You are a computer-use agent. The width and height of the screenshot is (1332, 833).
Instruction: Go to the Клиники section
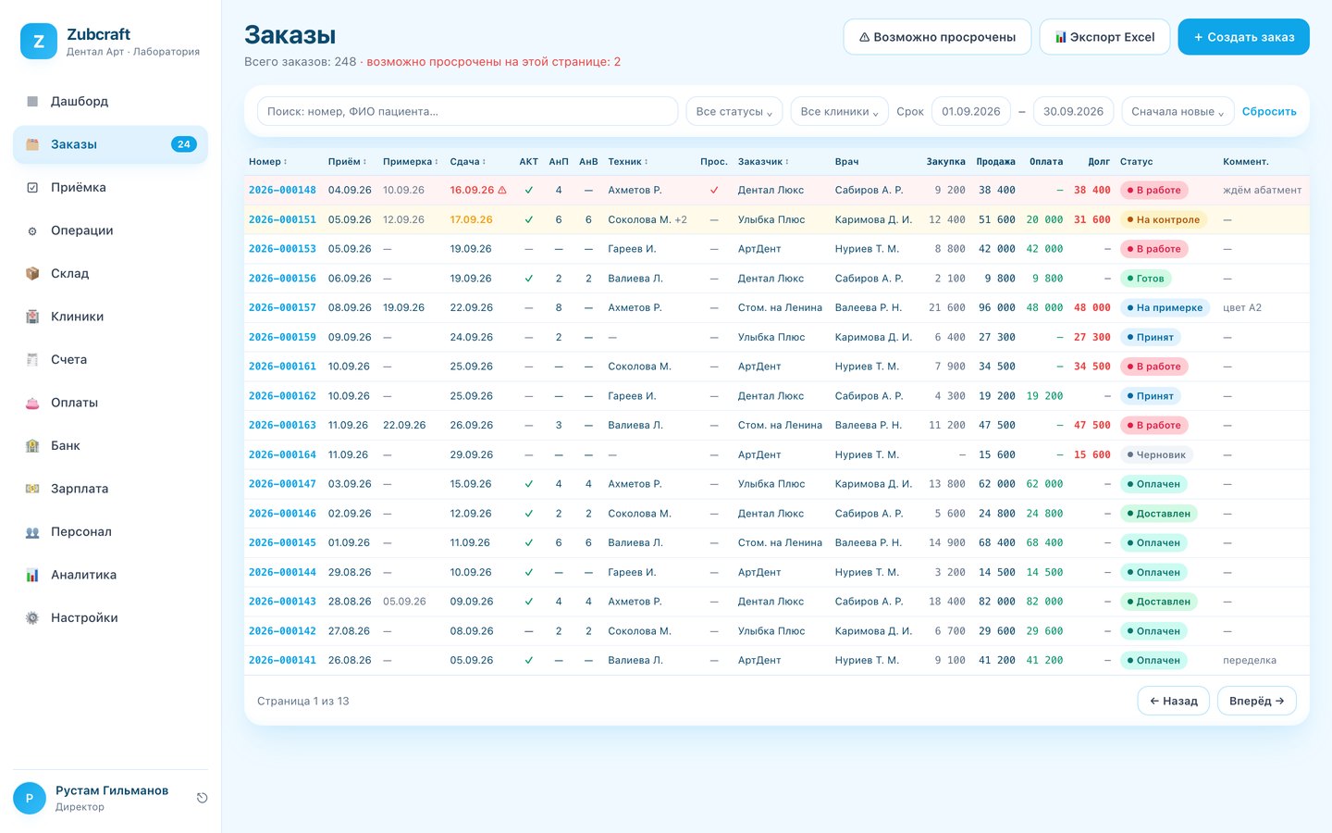[110, 317]
